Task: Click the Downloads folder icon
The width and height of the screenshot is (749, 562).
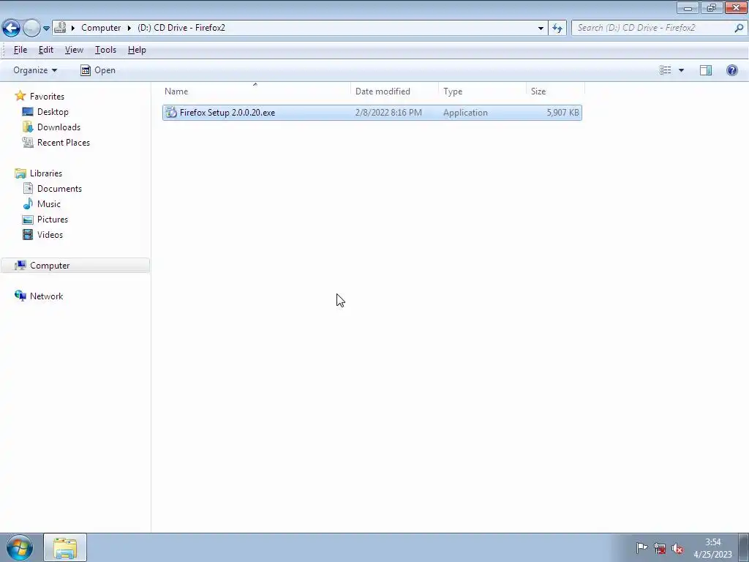Action: point(28,127)
